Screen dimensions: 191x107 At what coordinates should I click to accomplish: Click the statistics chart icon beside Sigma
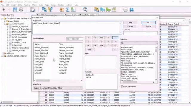click(73, 10)
